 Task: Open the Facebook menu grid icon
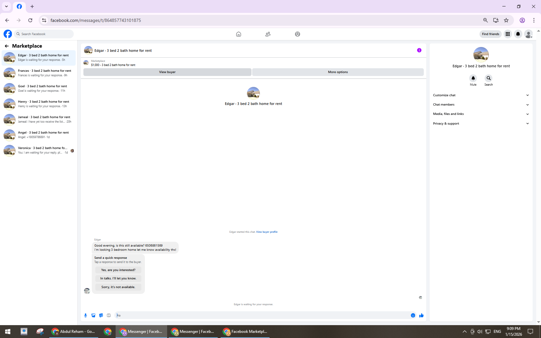(x=508, y=34)
